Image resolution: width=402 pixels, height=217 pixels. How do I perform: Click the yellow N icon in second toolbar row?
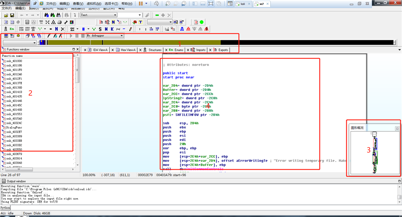click(x=113, y=22)
